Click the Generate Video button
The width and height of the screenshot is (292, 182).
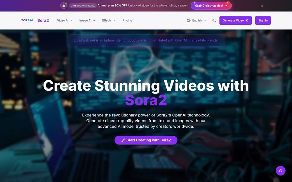point(235,20)
